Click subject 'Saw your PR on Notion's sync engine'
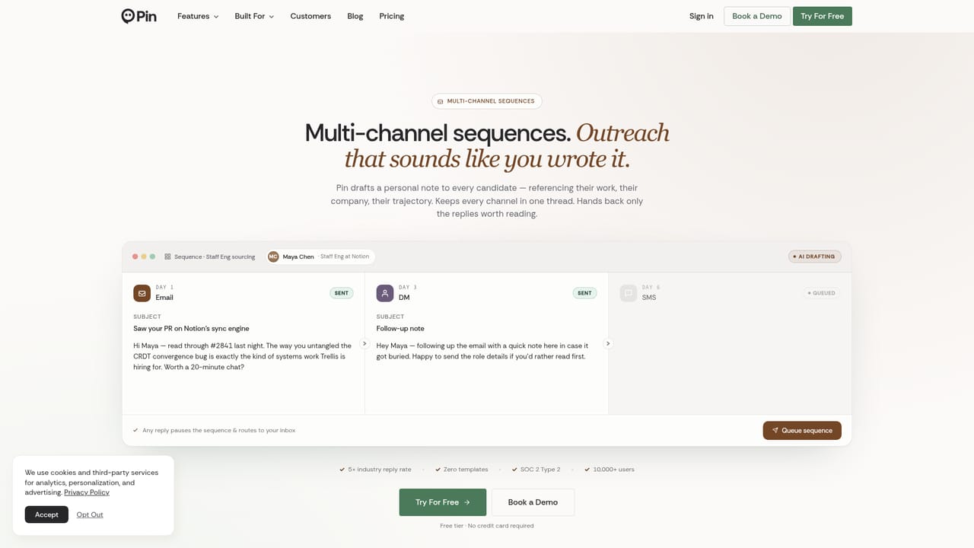This screenshot has height=548, width=974. (x=191, y=329)
